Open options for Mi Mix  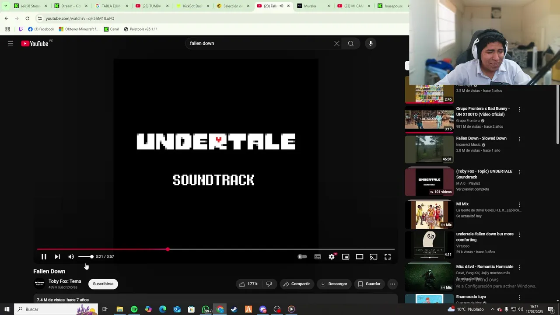click(520, 205)
